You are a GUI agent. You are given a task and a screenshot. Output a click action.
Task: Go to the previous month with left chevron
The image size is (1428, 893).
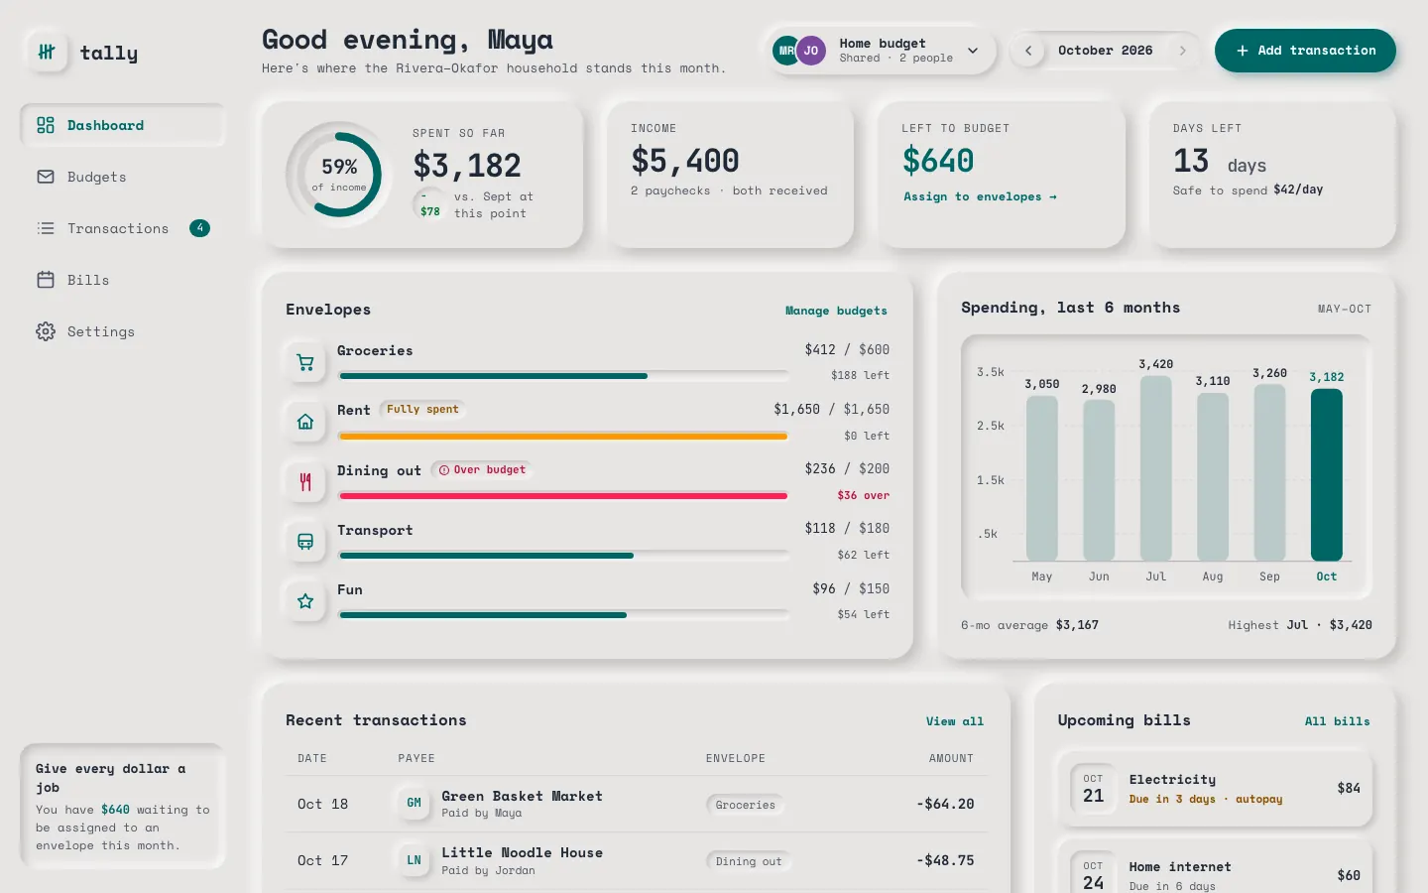pos(1028,51)
